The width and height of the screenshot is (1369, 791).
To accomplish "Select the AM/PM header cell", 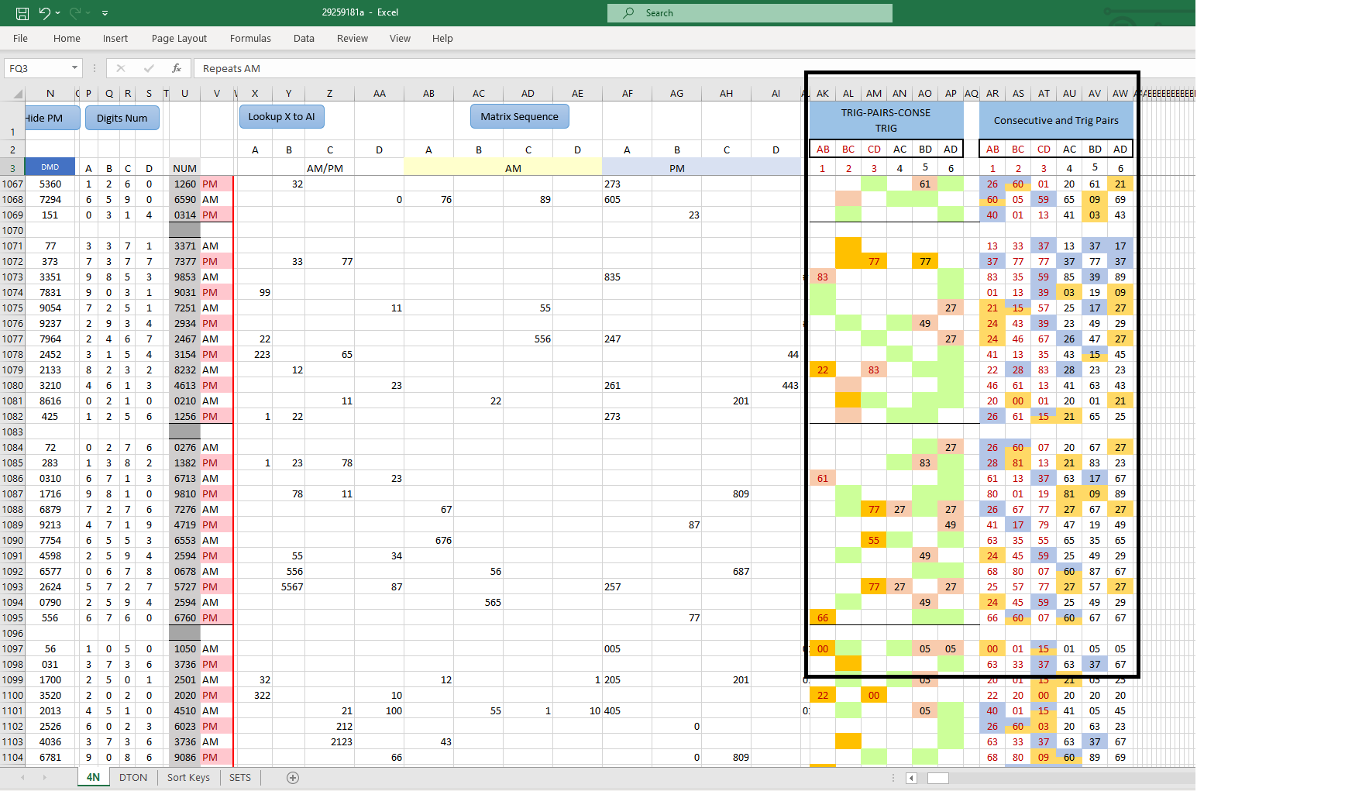I will (325, 168).
